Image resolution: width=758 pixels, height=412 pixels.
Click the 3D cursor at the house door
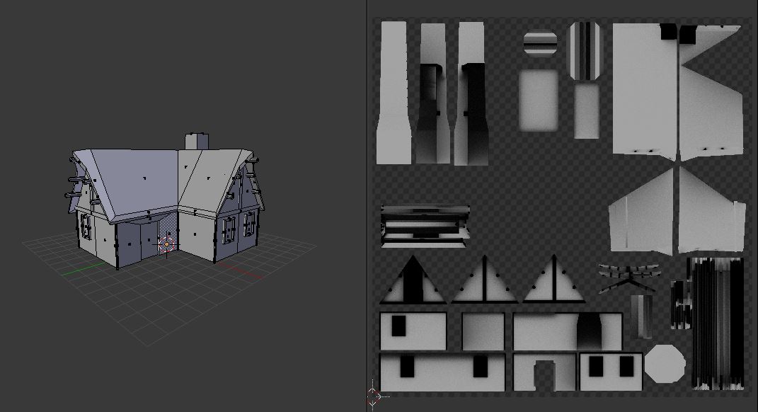[166, 245]
